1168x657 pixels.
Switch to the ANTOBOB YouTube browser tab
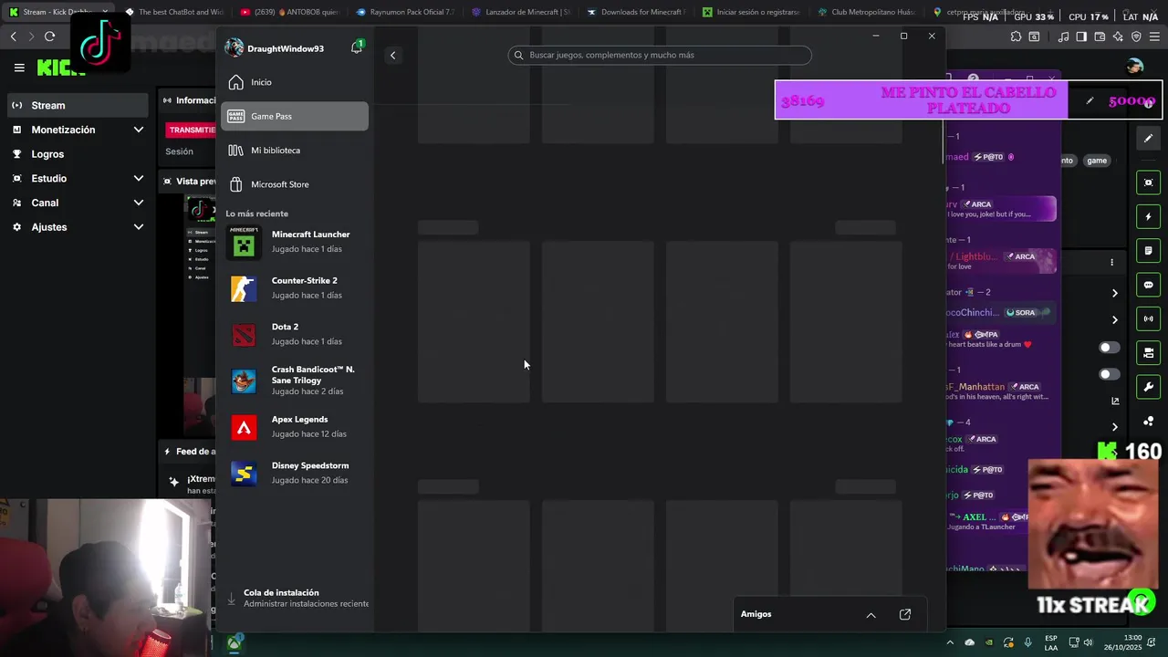click(x=289, y=12)
